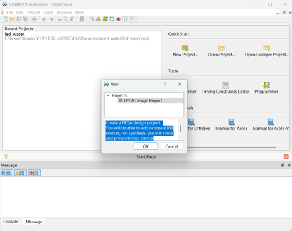Toggle the warning messages (0) filter
292x231 pixels.
pyautogui.click(x=20, y=173)
